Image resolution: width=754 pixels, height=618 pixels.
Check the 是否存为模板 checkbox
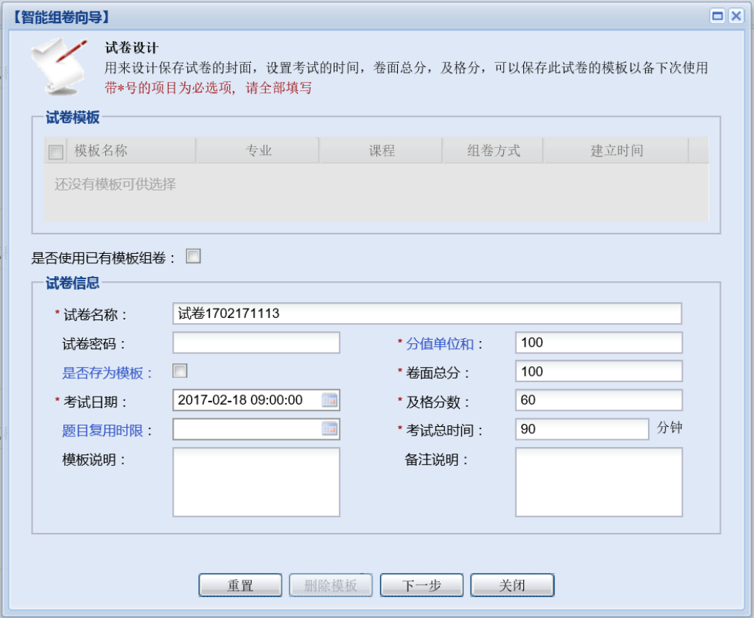179,371
